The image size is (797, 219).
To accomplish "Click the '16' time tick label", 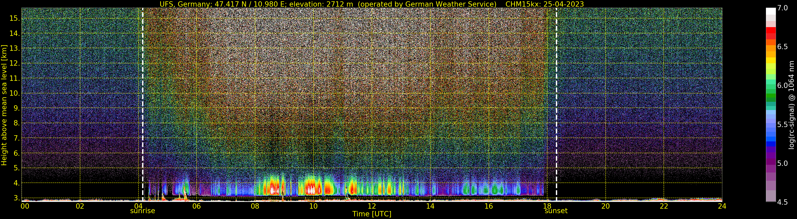I will coord(489,206).
